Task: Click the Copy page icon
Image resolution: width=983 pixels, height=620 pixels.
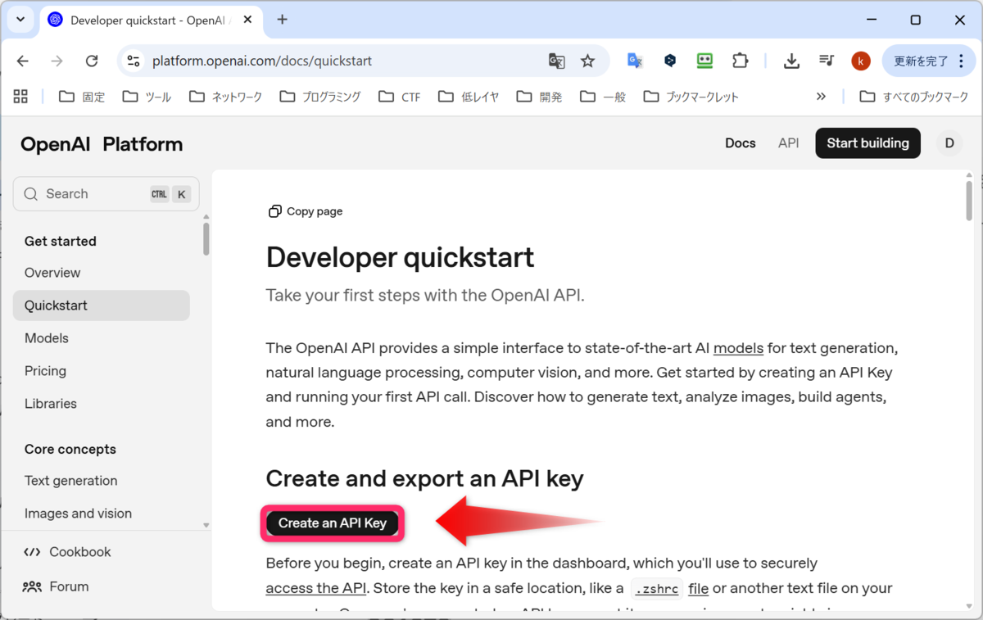Action: tap(275, 210)
